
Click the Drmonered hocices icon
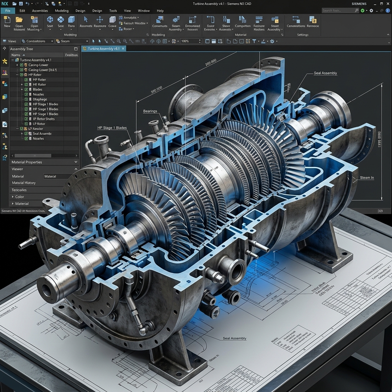click(193, 20)
